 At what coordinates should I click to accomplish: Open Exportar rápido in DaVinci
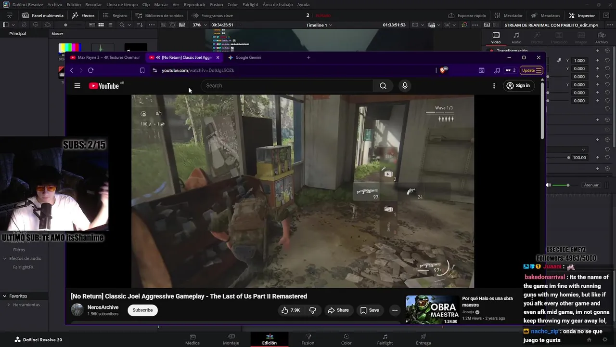tap(467, 15)
